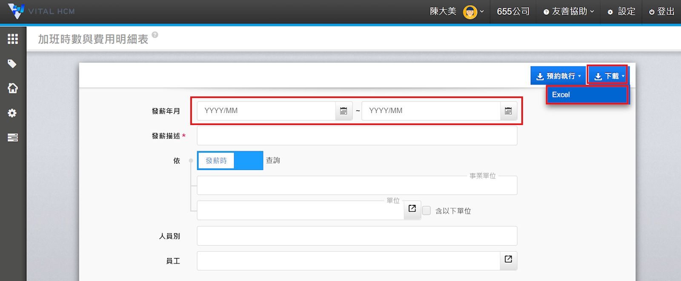This screenshot has width=681, height=281.
Task: Open calendar picker for end 發薪年月
Action: [508, 111]
